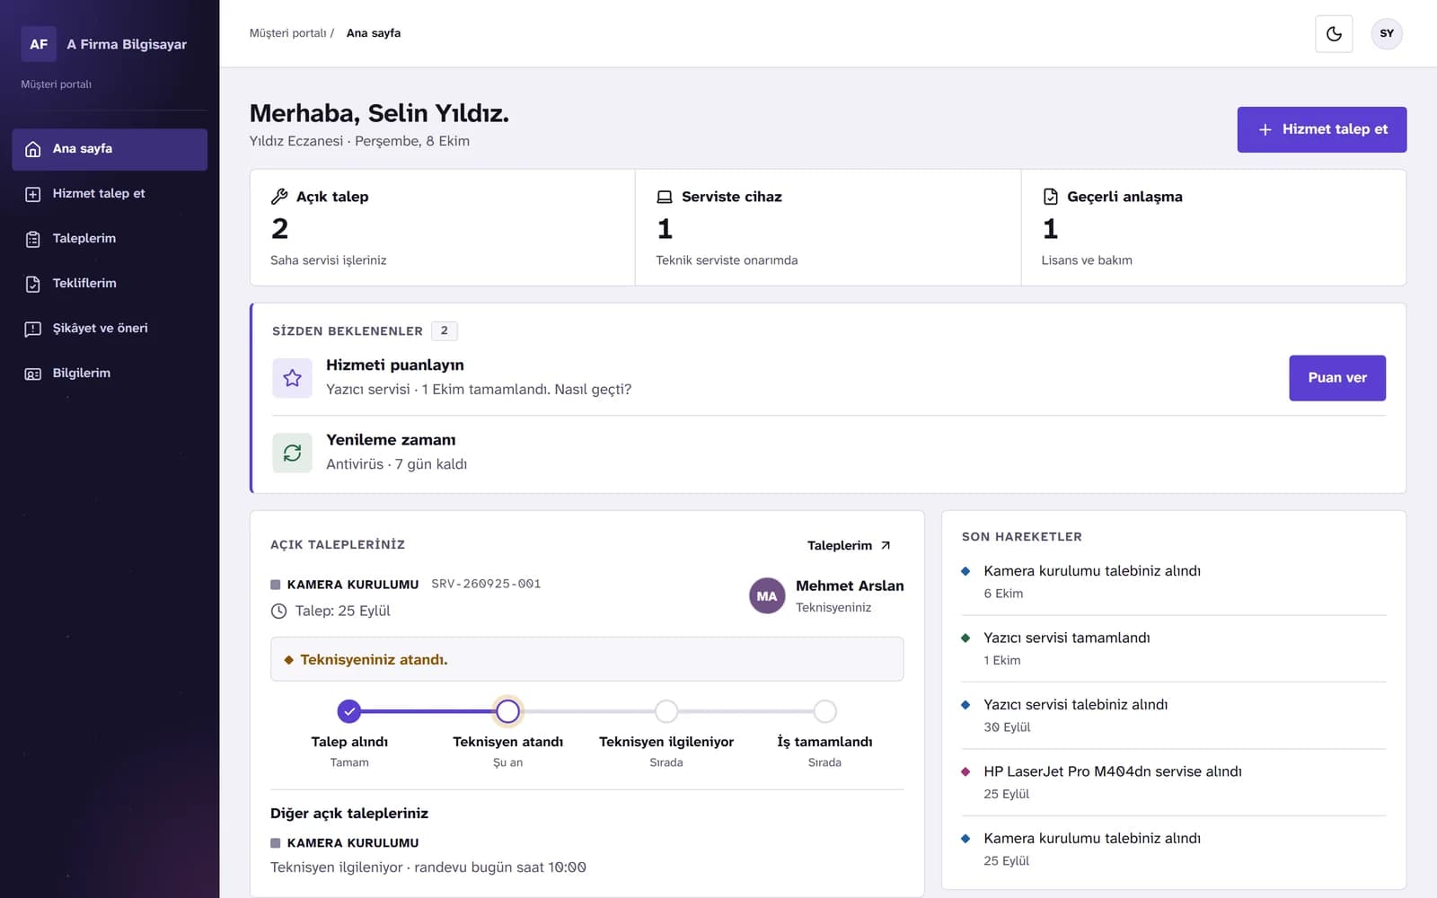Click the Teknisyen ilgileniyor step circle
1437x898 pixels.
click(x=666, y=711)
